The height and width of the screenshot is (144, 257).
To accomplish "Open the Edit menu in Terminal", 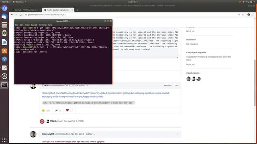I will 22,25.
